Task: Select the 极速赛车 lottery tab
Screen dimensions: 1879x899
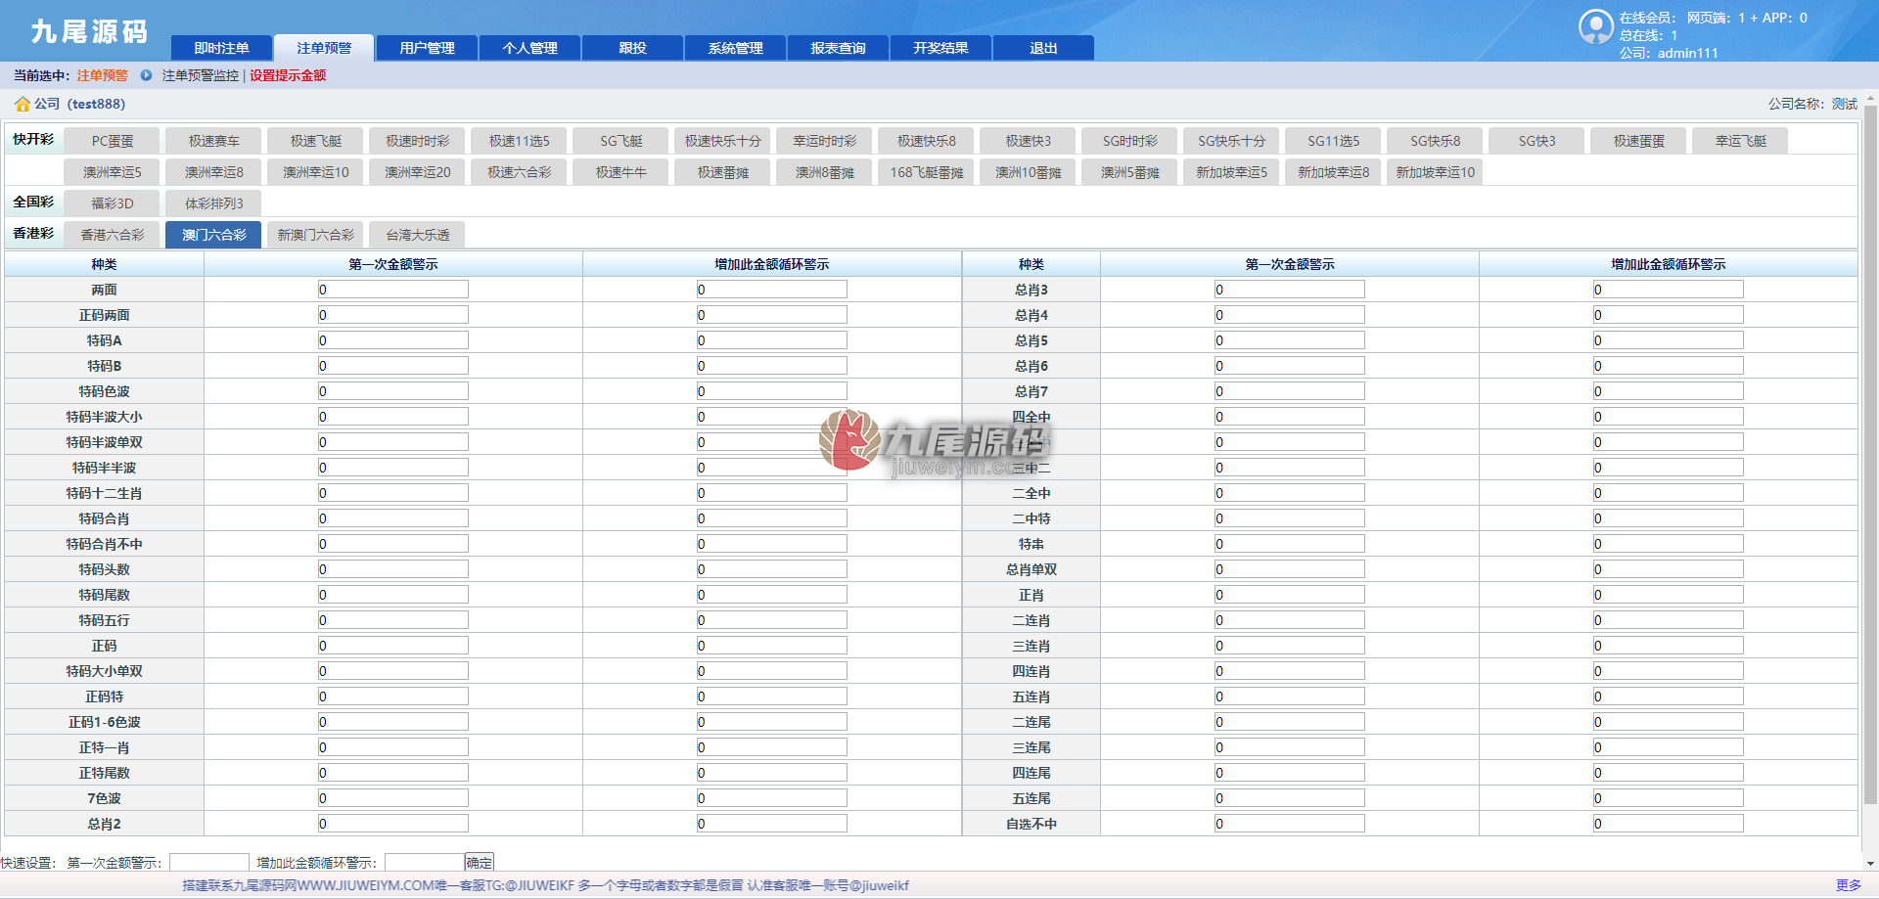Action: point(214,141)
